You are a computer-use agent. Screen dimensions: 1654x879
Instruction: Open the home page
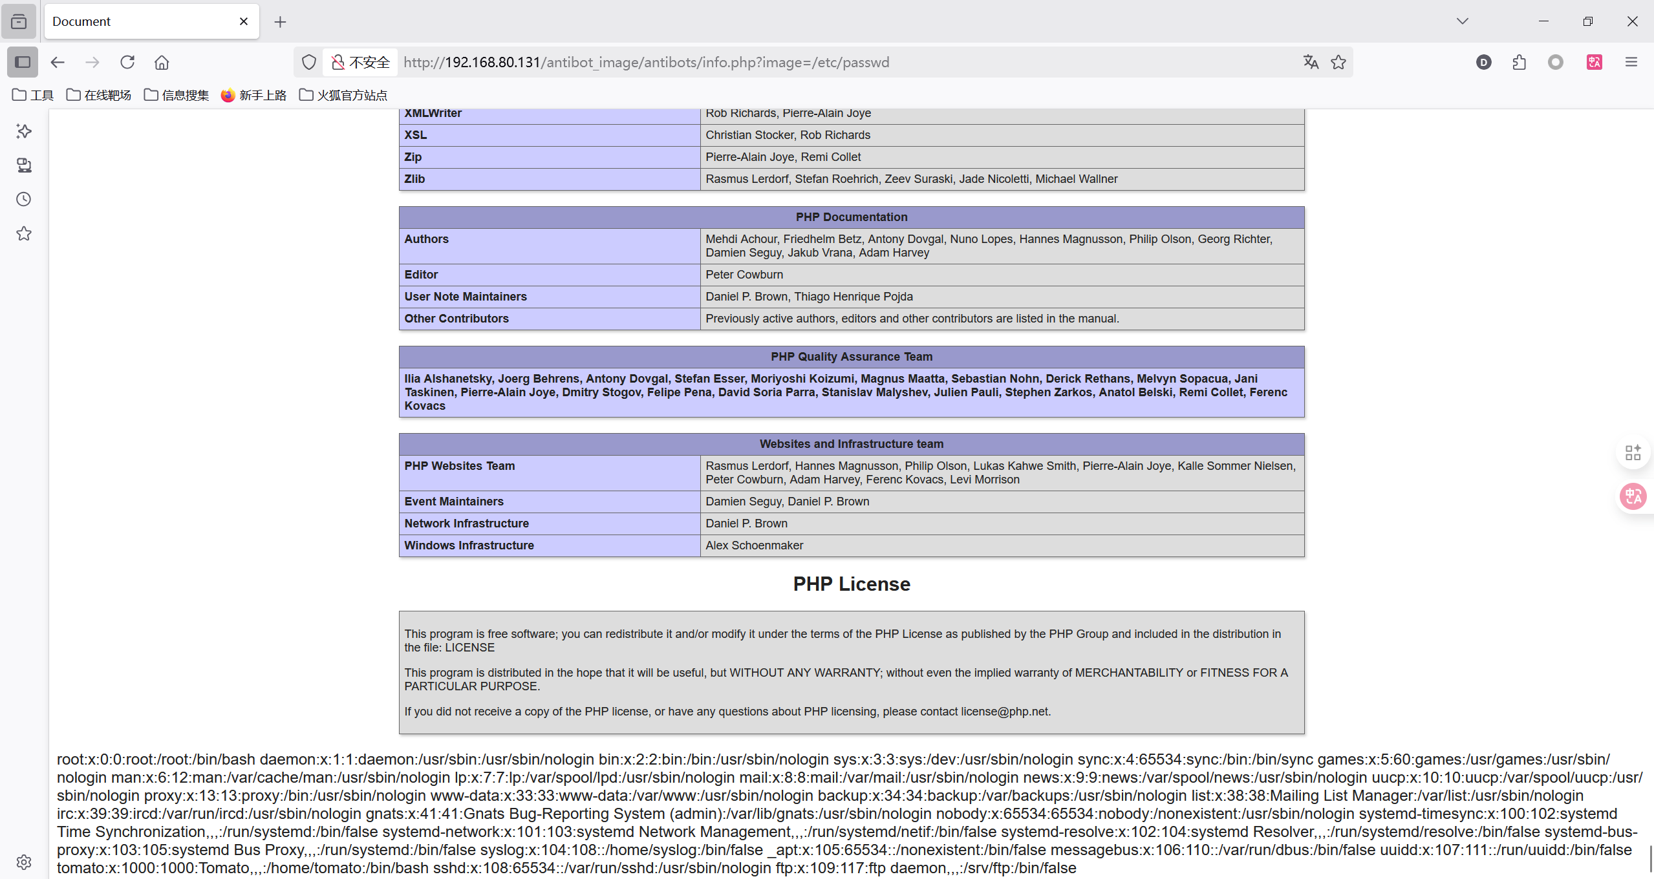pyautogui.click(x=162, y=62)
